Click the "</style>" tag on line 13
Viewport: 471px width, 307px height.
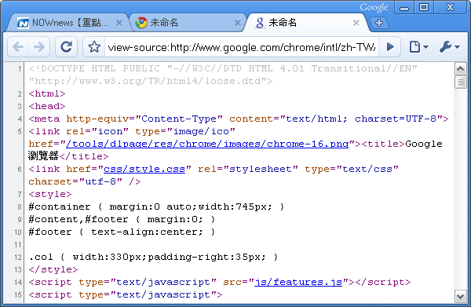click(x=53, y=269)
